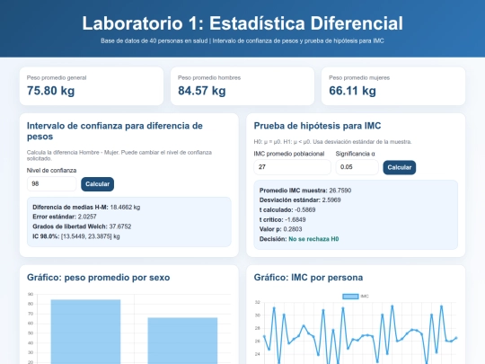Click heading Gráfico: IMC por persona
485x364 pixels.
(308, 278)
